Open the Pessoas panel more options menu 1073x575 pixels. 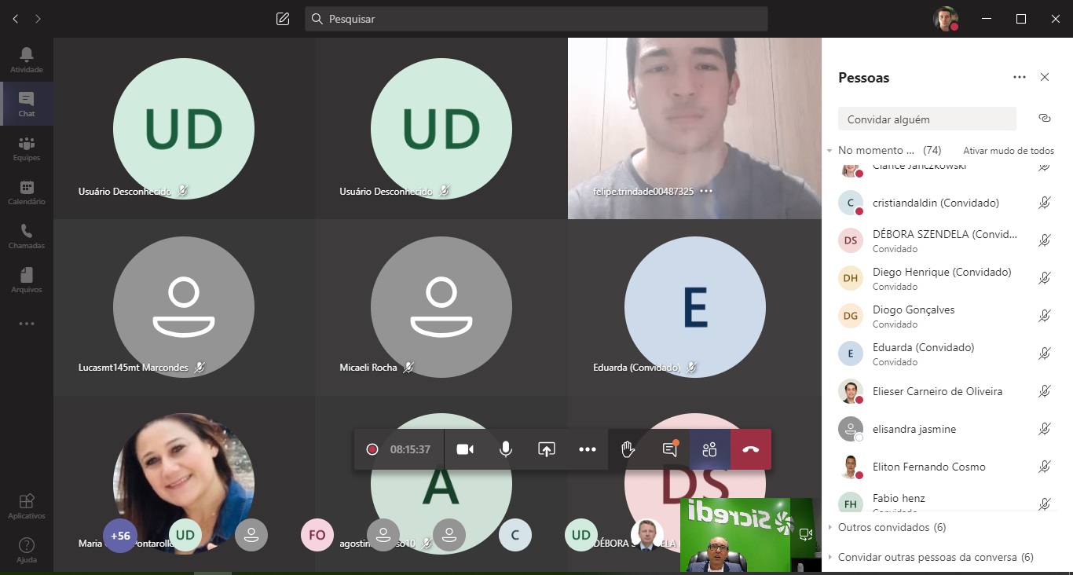click(x=1020, y=77)
